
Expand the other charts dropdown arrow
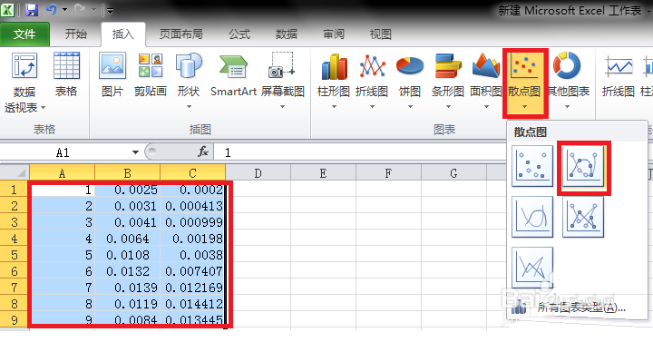click(567, 107)
